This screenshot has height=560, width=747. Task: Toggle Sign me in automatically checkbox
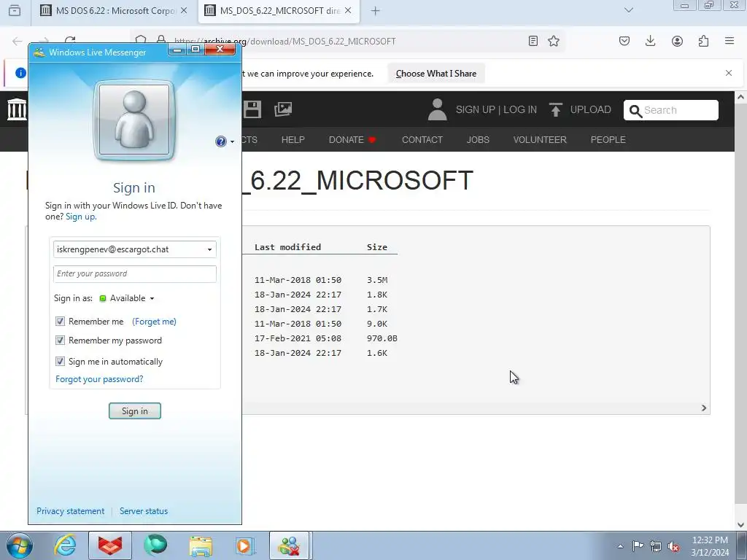60,362
